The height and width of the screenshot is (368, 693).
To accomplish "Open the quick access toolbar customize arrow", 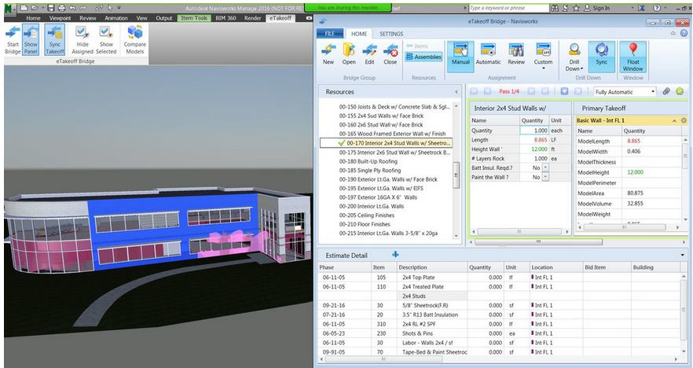I will click(x=119, y=8).
